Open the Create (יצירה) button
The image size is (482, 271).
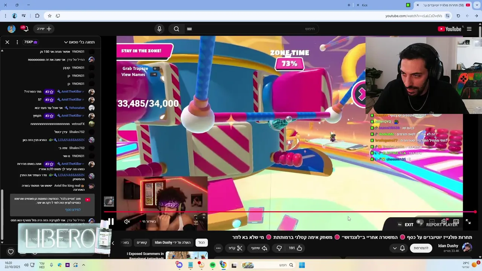[44, 29]
